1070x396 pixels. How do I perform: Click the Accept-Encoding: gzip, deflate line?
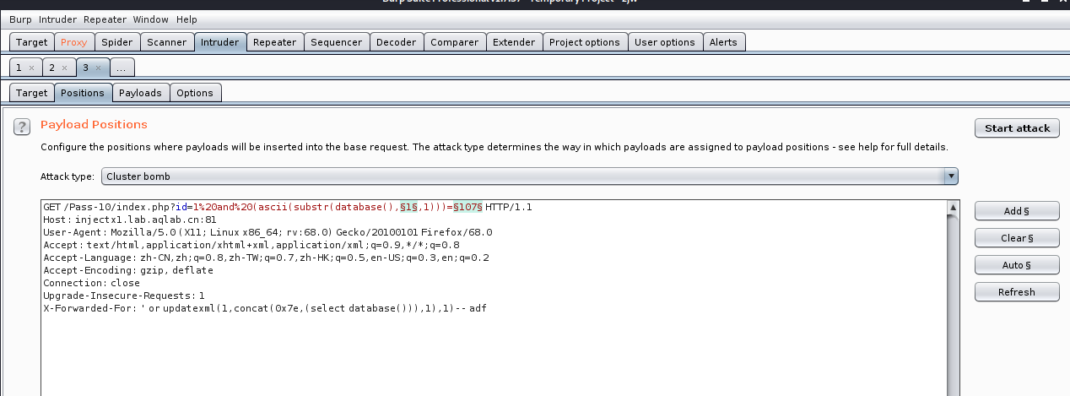[x=127, y=270]
